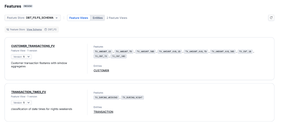Select the TX_CNT_30D feature tag
Viewport: 281px width, 130px height.
point(118,56)
